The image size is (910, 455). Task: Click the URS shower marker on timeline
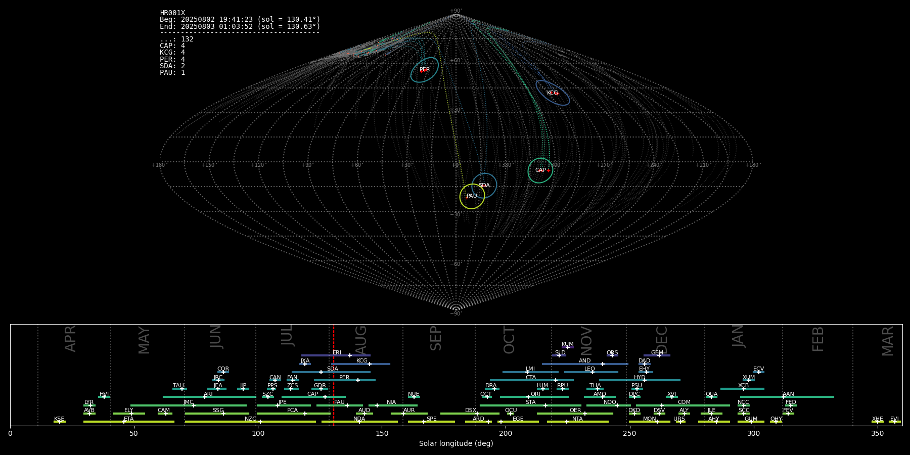[680, 422]
